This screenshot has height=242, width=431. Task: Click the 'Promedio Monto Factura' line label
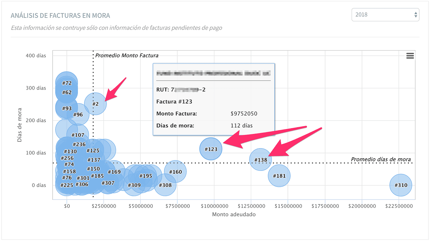point(127,55)
